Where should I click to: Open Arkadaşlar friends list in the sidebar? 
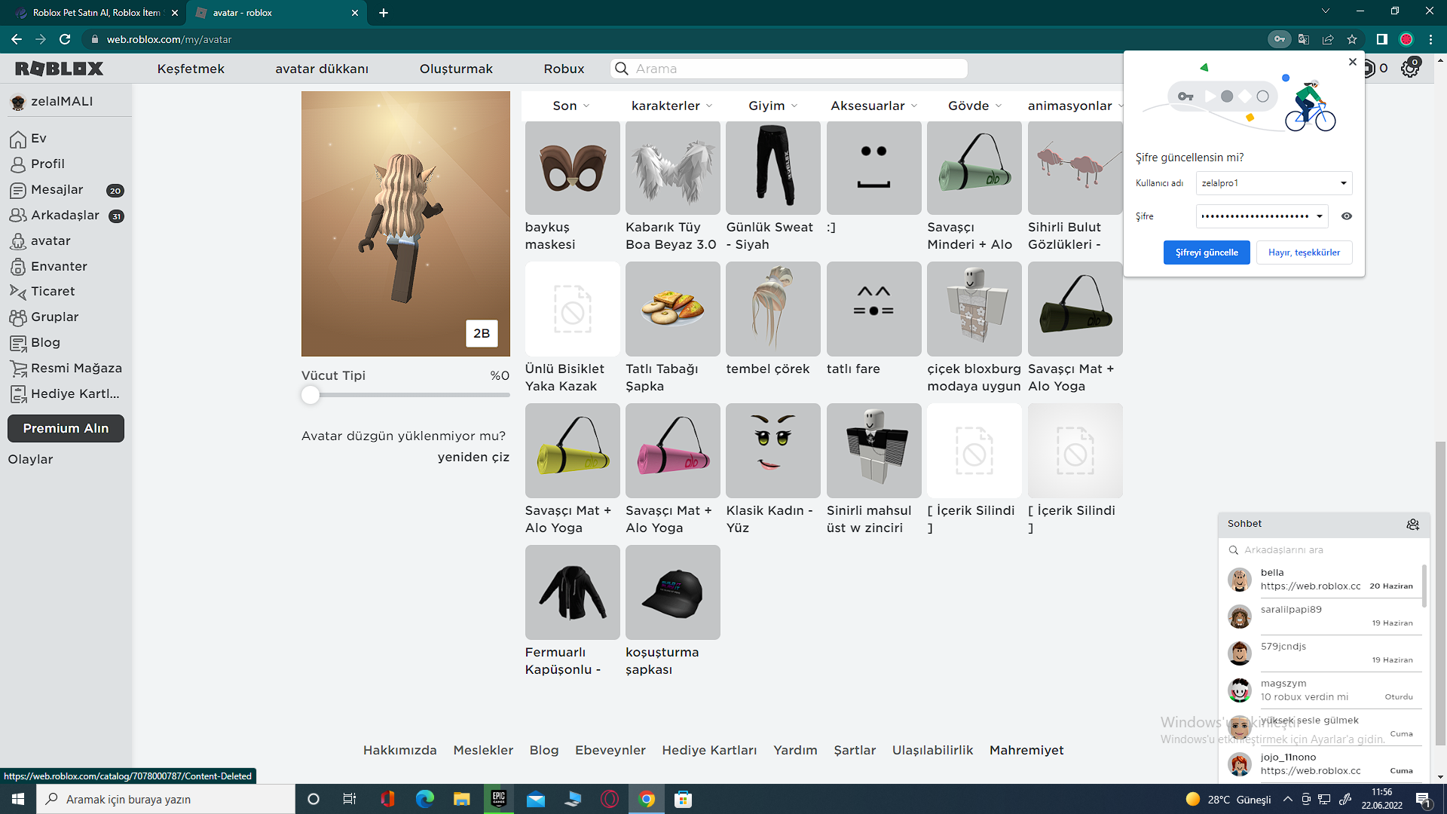pyautogui.click(x=65, y=216)
